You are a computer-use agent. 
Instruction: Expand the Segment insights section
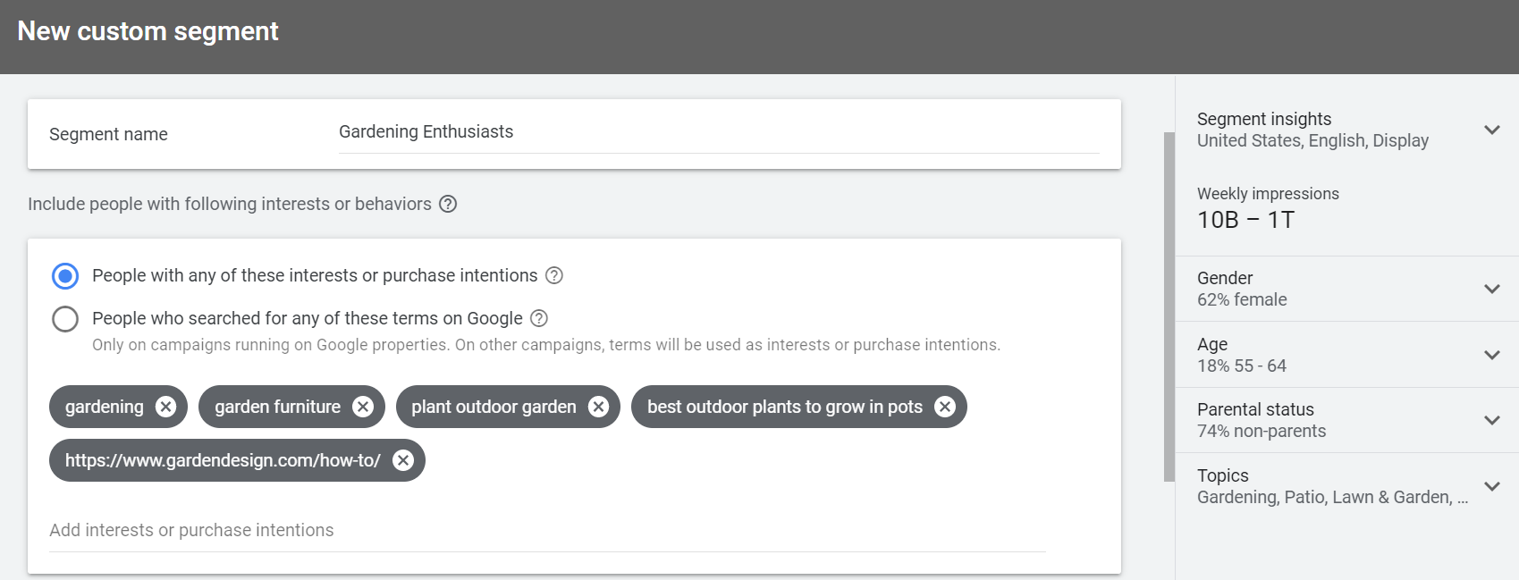(x=1492, y=130)
